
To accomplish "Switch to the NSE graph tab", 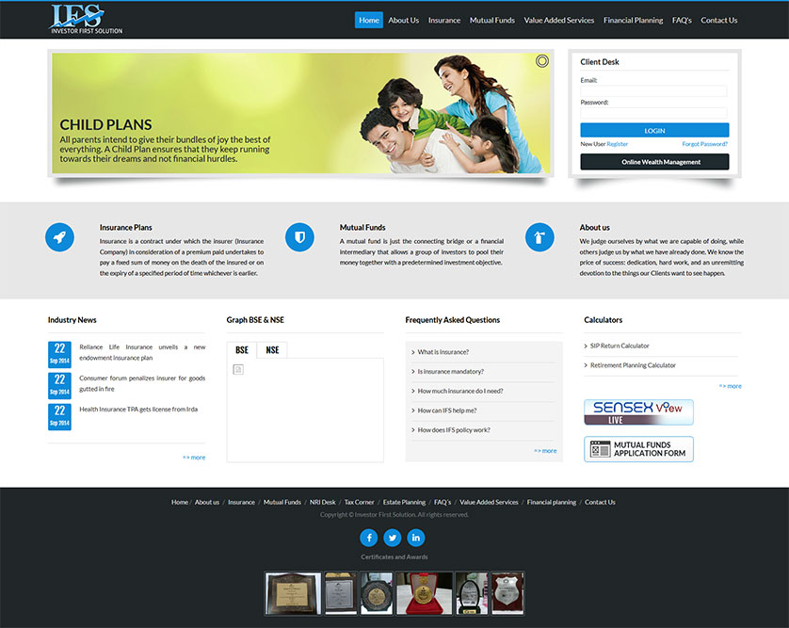I will click(272, 350).
